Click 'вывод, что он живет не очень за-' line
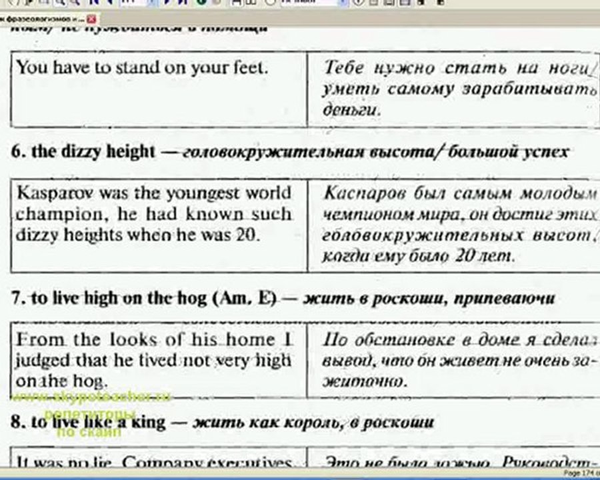The image size is (600, 480). (459, 361)
